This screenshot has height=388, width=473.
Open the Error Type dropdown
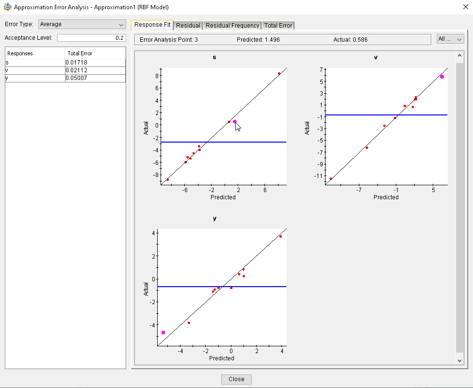coord(82,24)
